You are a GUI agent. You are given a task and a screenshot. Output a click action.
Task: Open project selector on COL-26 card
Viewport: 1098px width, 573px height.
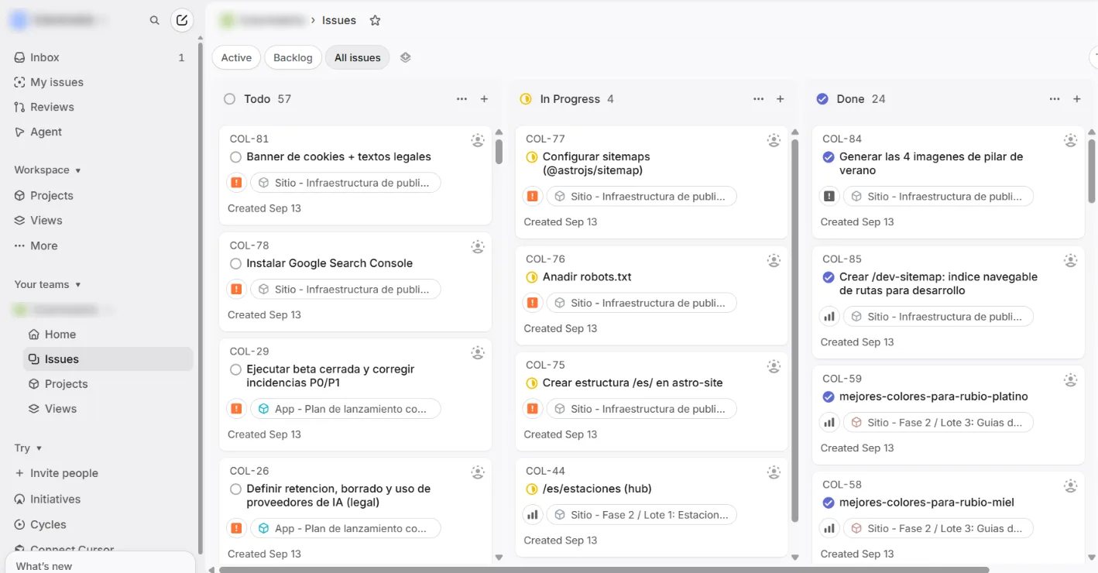pos(345,529)
